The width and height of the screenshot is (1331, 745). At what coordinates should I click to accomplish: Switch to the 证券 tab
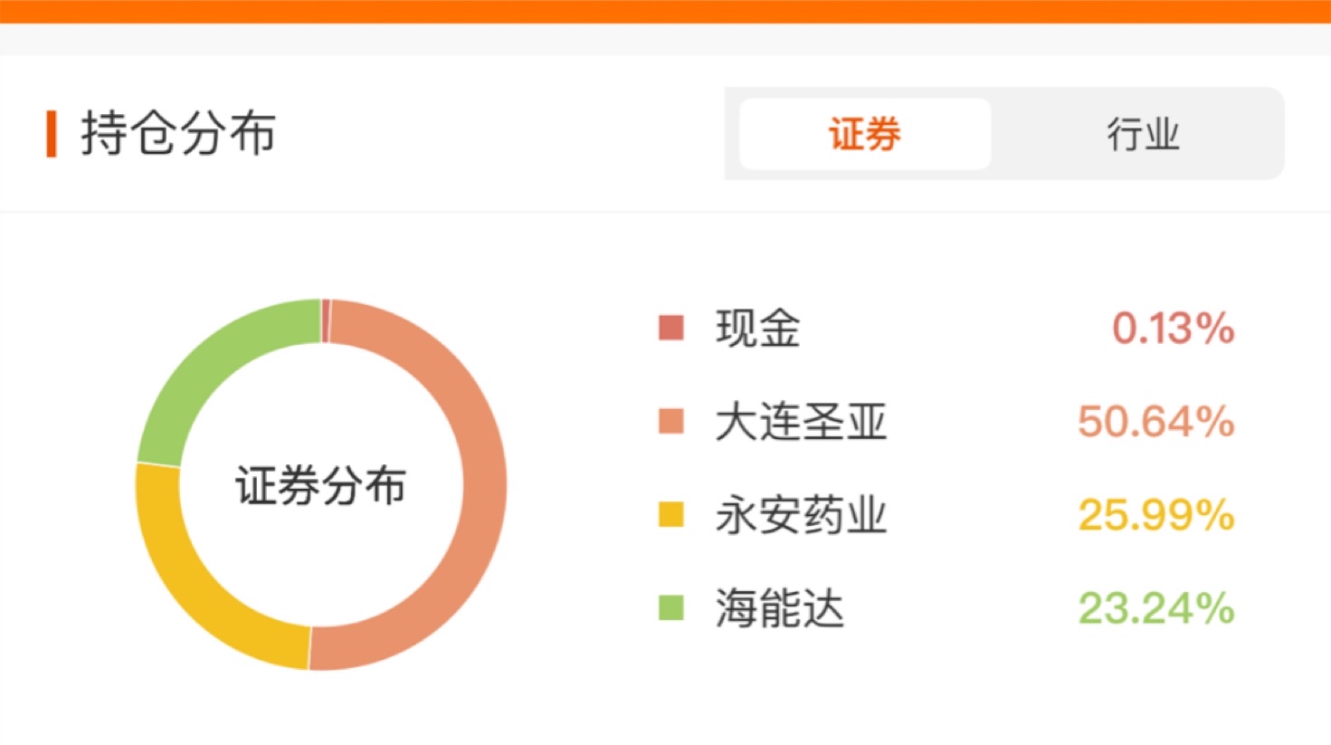(x=865, y=134)
